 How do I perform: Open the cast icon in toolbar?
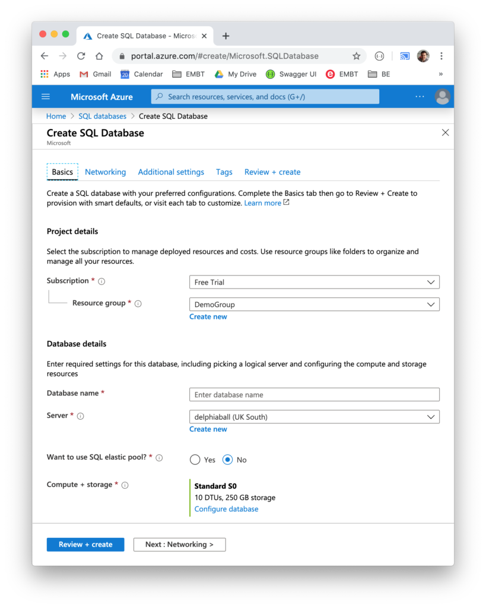point(405,56)
